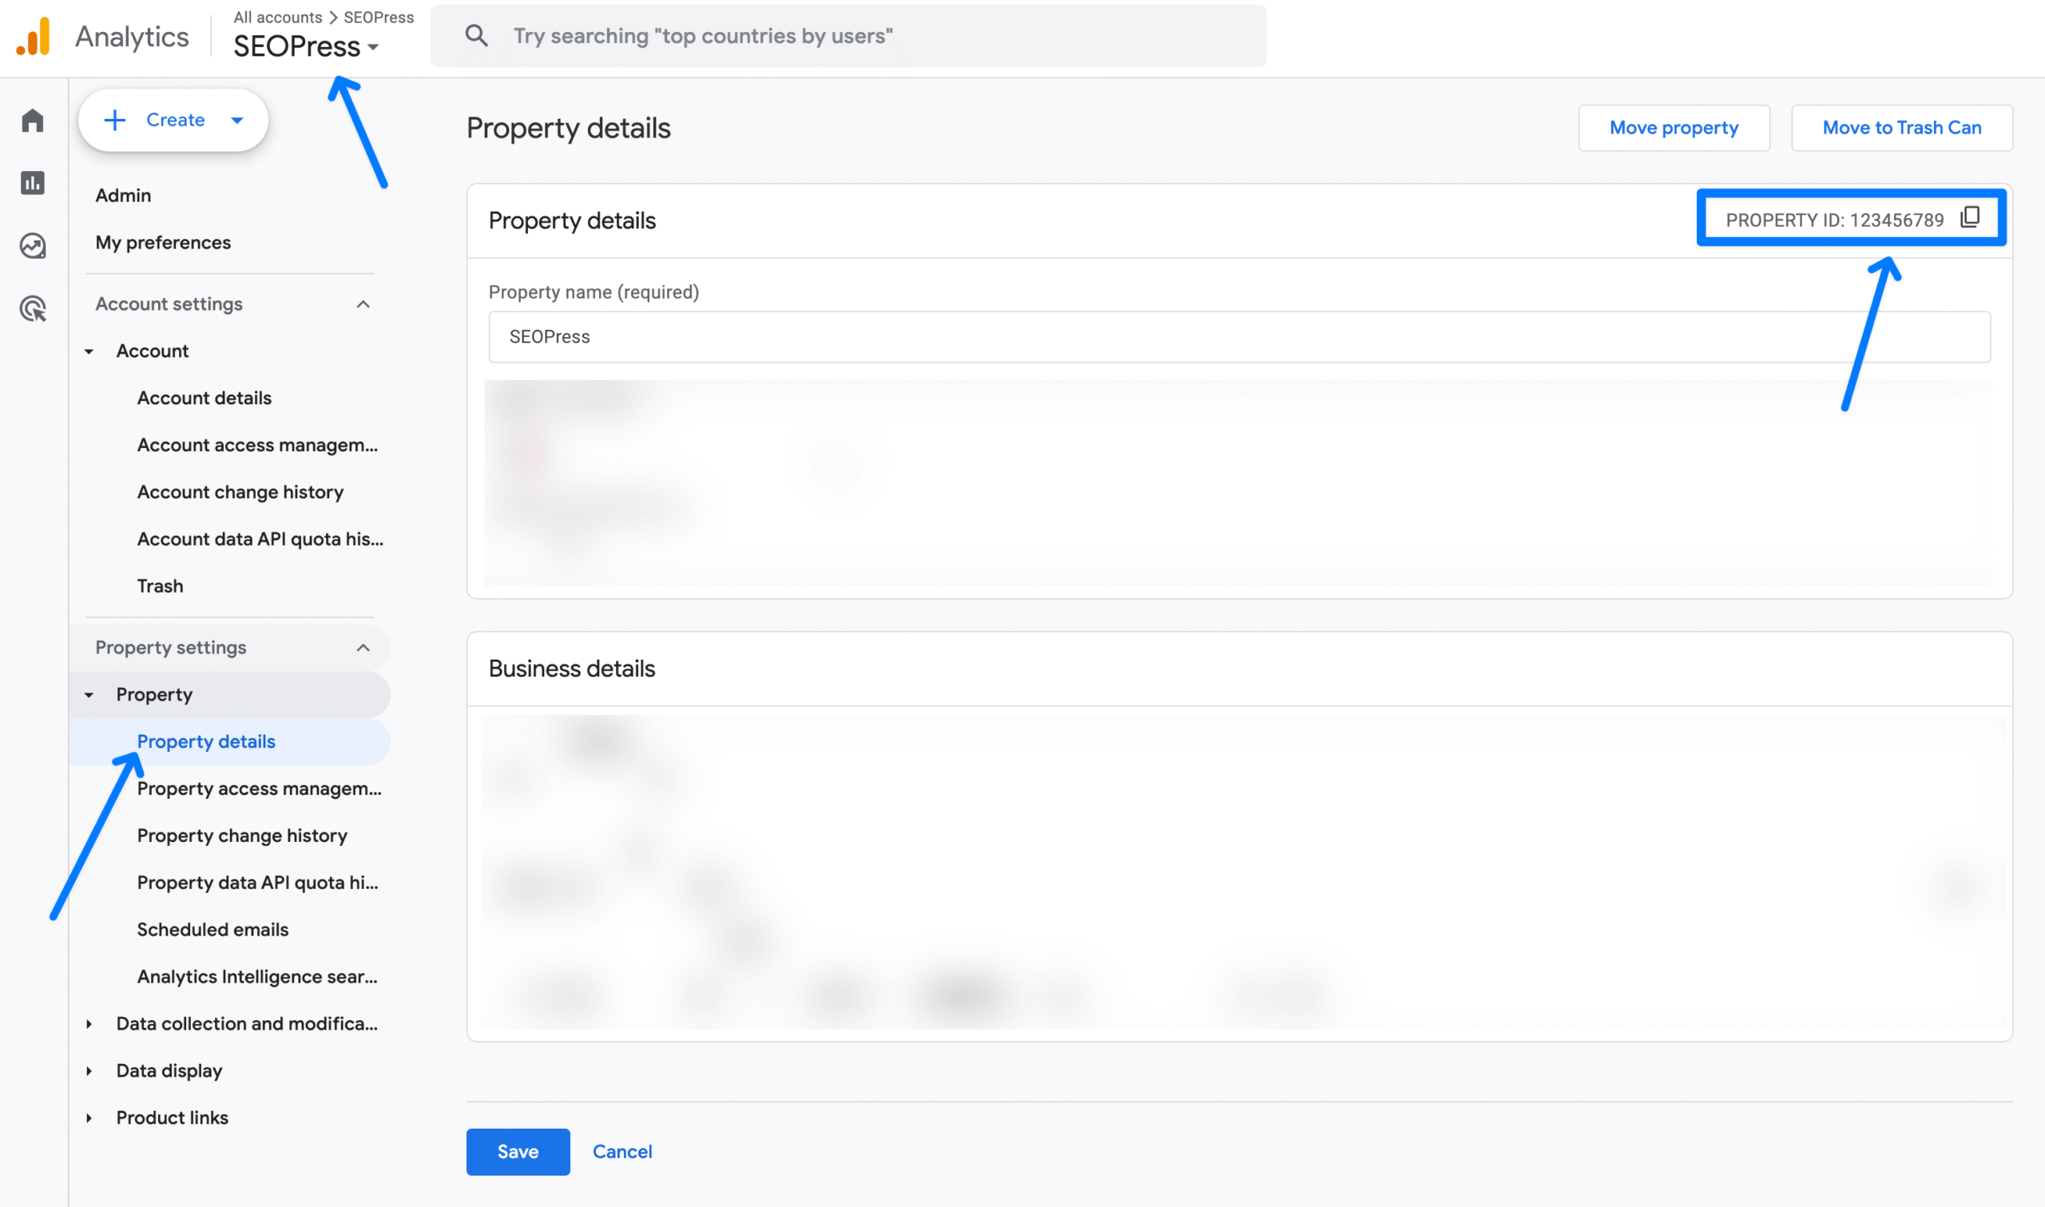Click the Business details heading
This screenshot has height=1207, width=2045.
pos(572,669)
